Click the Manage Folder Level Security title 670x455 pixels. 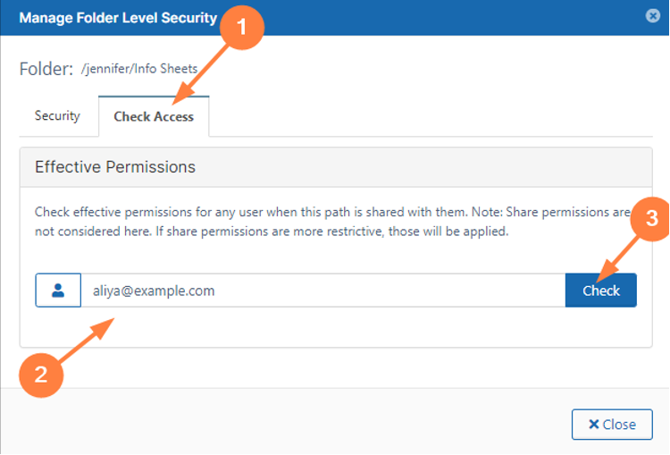click(x=117, y=17)
